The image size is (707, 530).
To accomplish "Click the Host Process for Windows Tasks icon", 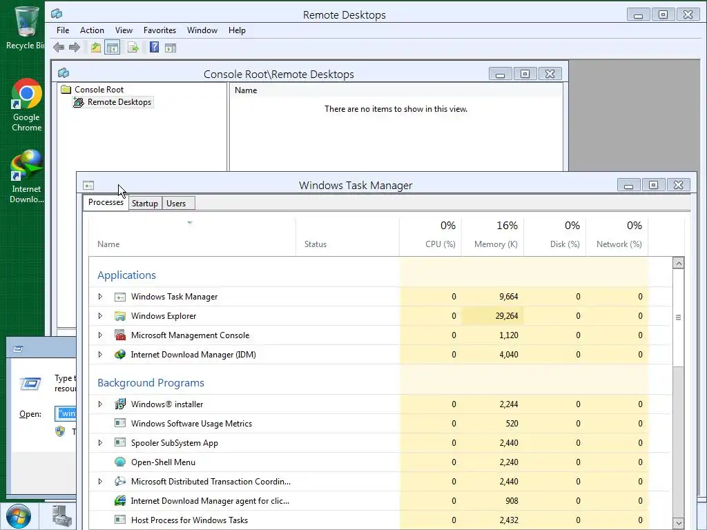I will click(x=120, y=520).
